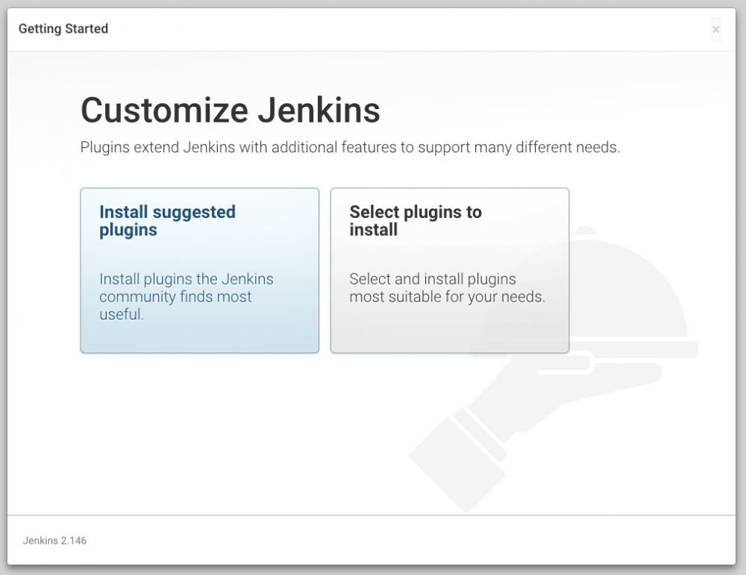746x575 pixels.
Task: Click the Getting Started header label
Action: tap(63, 28)
